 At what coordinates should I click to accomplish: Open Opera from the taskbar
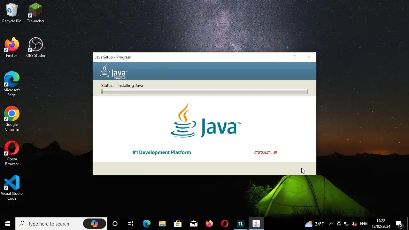point(225,224)
